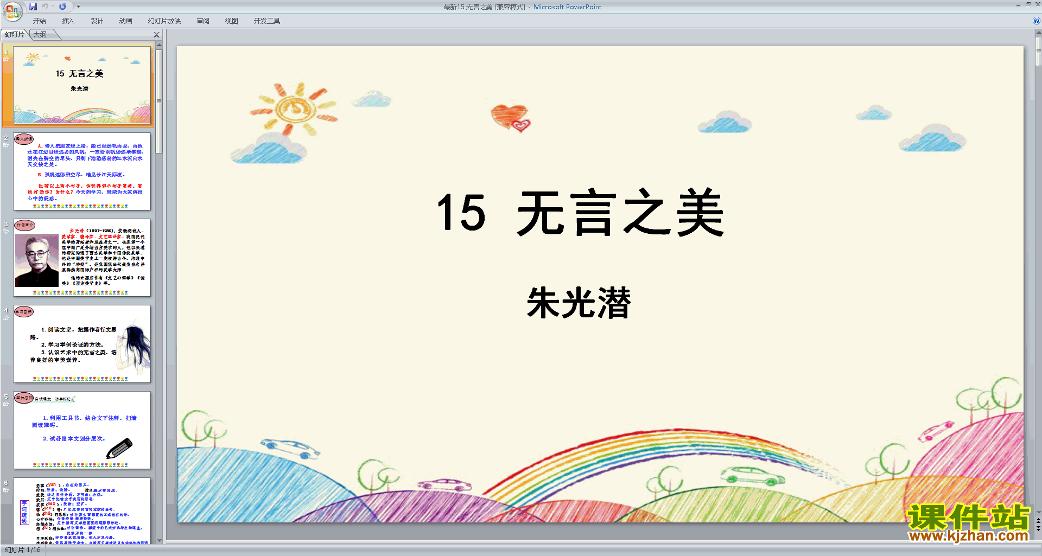Select slide 3 thumbnail with author portrait
This screenshot has height=556, width=1042.
tap(82, 258)
